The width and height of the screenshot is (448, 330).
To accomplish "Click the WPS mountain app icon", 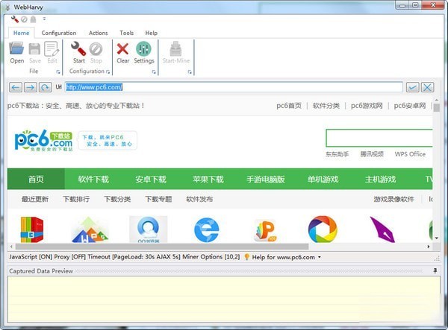I will click(x=90, y=230).
